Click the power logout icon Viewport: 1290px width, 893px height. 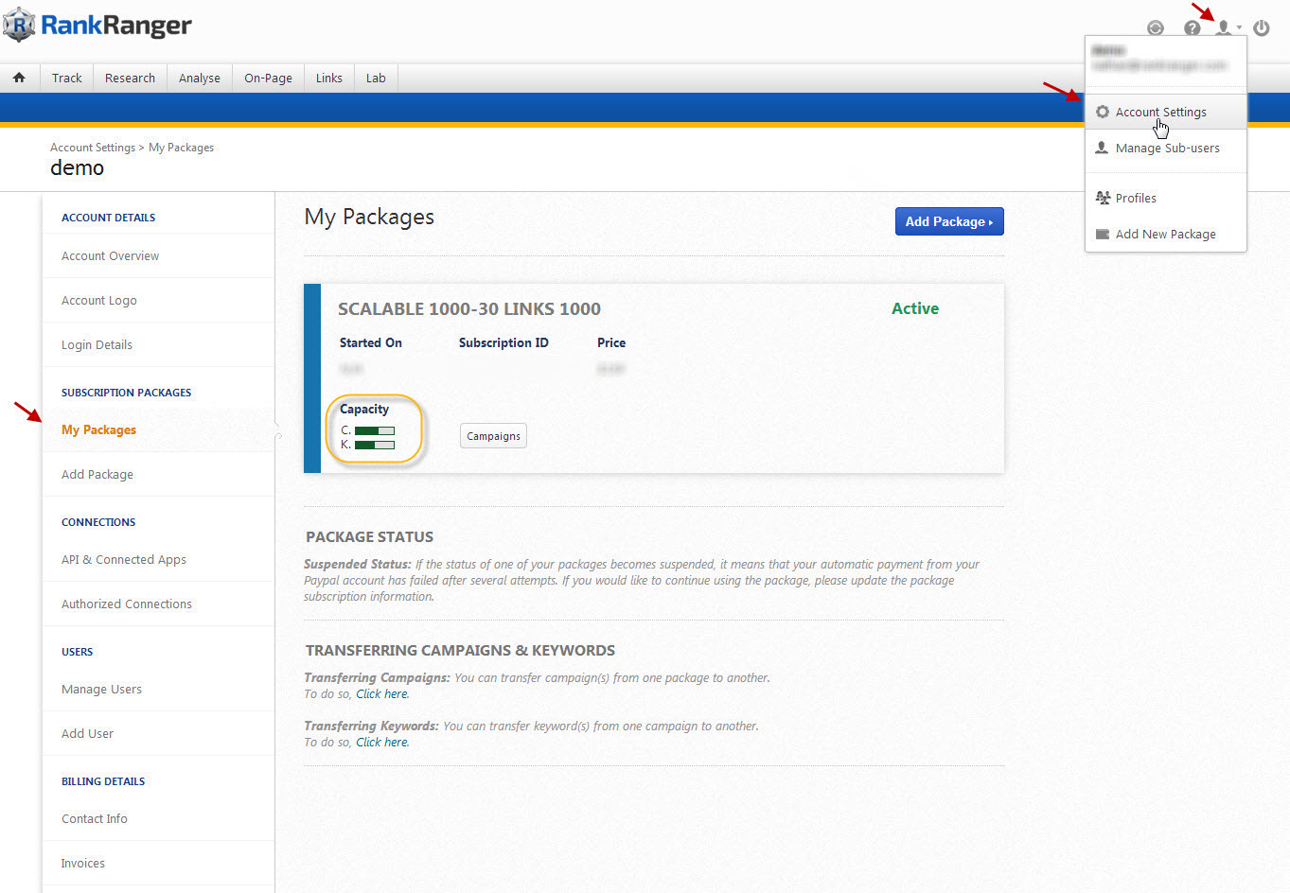coord(1261,28)
